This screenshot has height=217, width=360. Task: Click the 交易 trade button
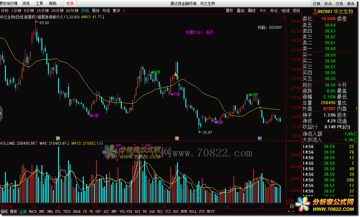click(339, 3)
